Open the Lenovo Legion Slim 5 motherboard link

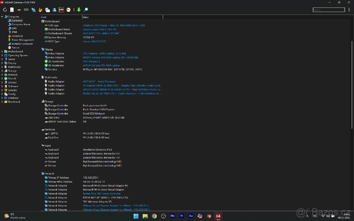(x=99, y=29)
